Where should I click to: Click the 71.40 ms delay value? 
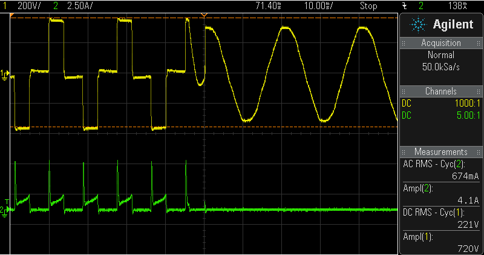click(x=268, y=5)
